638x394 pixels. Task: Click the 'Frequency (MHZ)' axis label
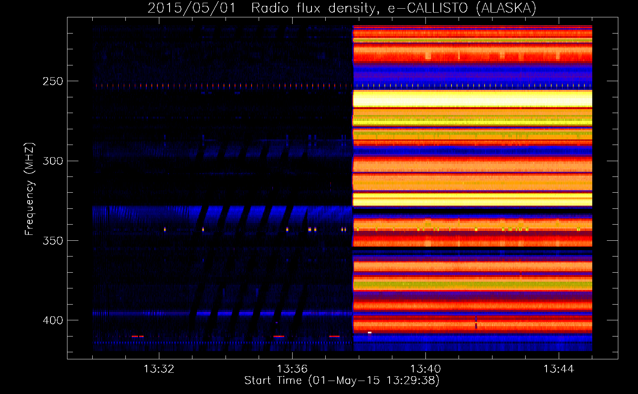point(29,189)
